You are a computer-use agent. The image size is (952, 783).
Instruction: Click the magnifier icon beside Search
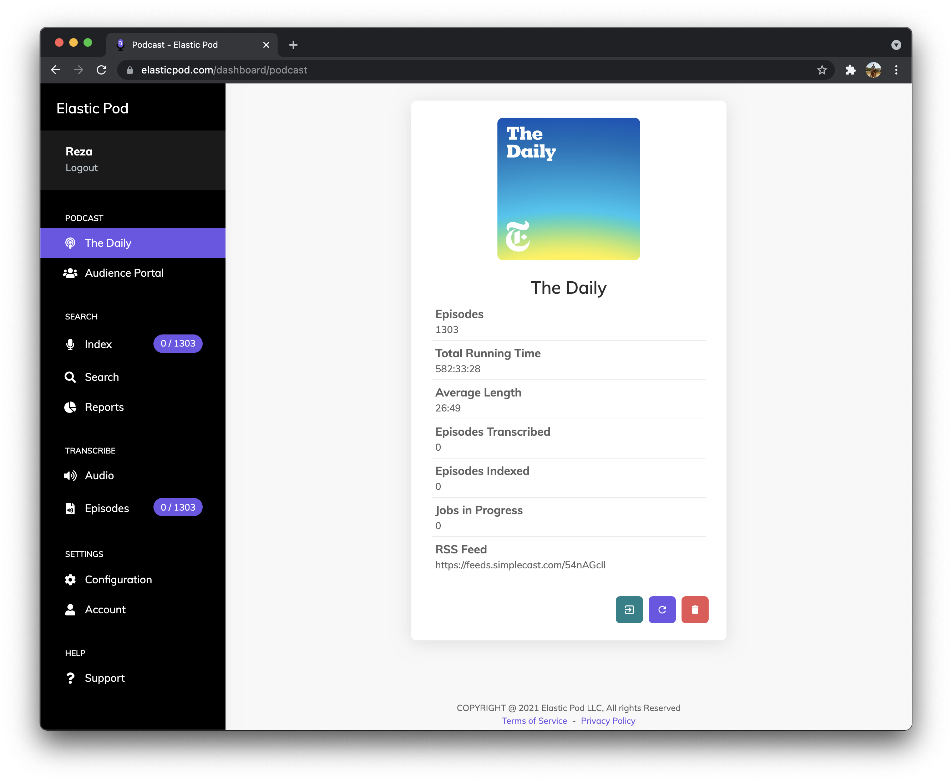pyautogui.click(x=70, y=377)
